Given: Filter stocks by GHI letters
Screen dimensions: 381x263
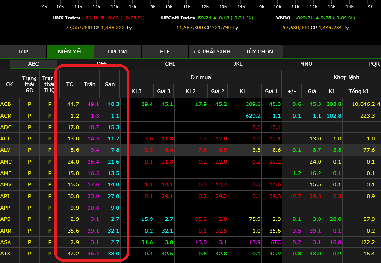Looking at the screenshot, I should (x=170, y=64).
